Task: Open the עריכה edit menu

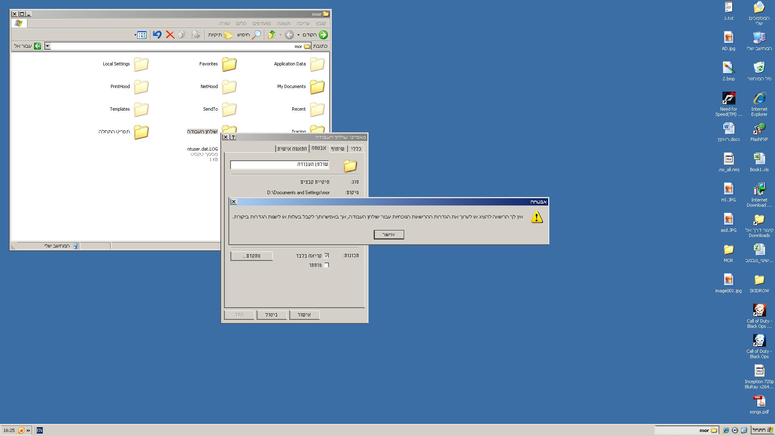Action: coord(303,23)
